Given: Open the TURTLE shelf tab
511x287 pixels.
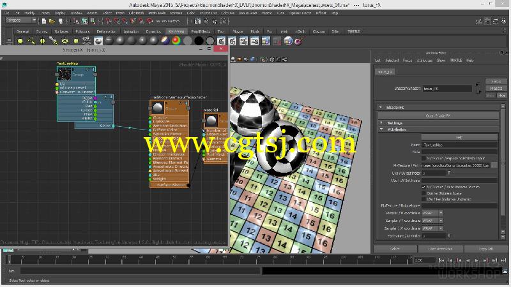Looking at the screenshot, I should coord(354,31).
